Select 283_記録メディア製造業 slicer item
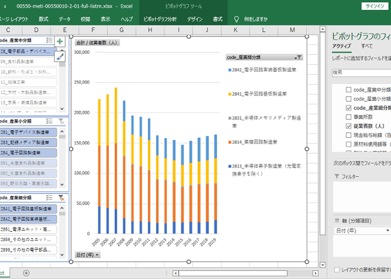This screenshot has height=279, width=391. point(28,142)
